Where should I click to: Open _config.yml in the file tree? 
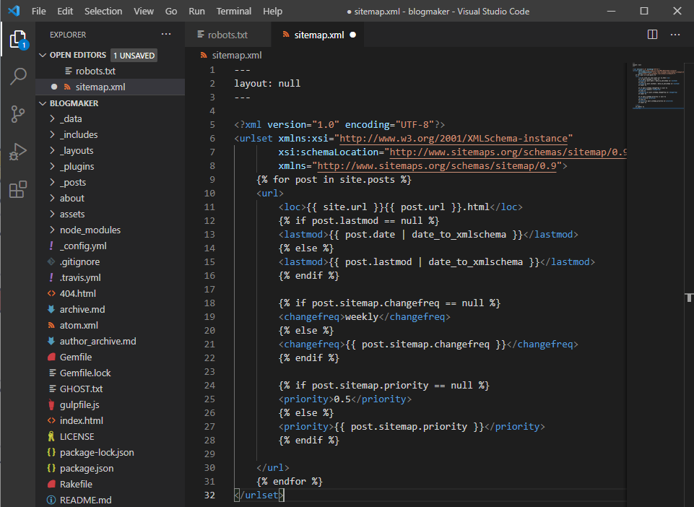click(x=83, y=246)
